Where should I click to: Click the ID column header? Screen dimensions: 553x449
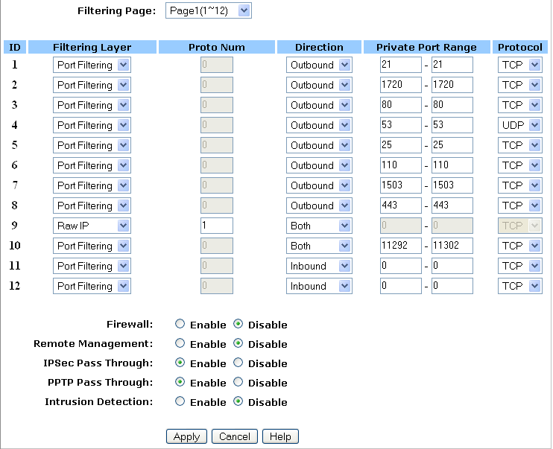pyautogui.click(x=15, y=47)
